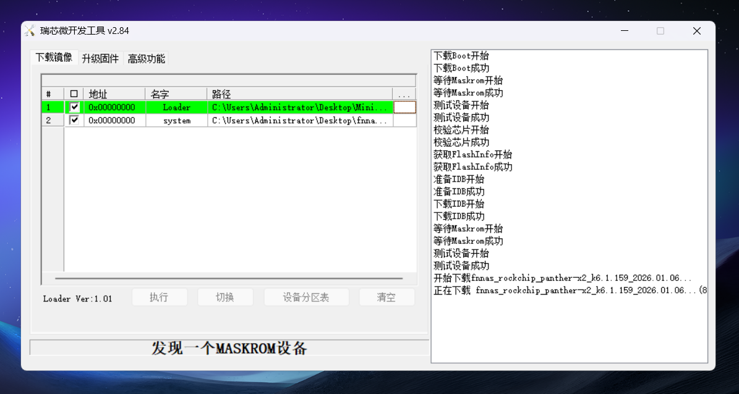
Task: Toggle the select-all checkbox in table header
Action: pyautogui.click(x=74, y=94)
